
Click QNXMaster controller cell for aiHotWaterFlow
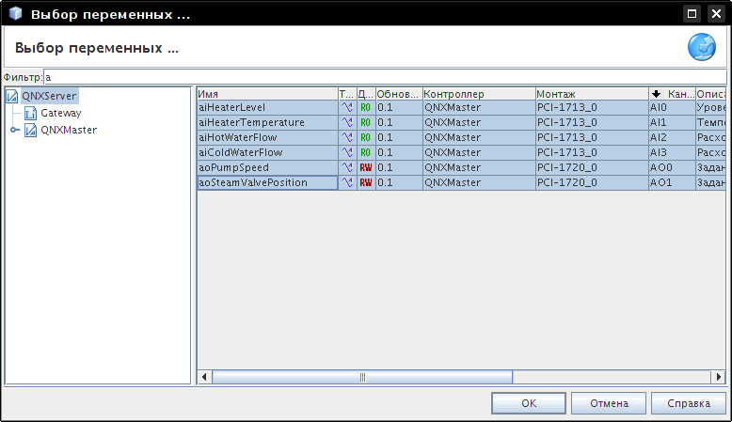click(x=479, y=137)
